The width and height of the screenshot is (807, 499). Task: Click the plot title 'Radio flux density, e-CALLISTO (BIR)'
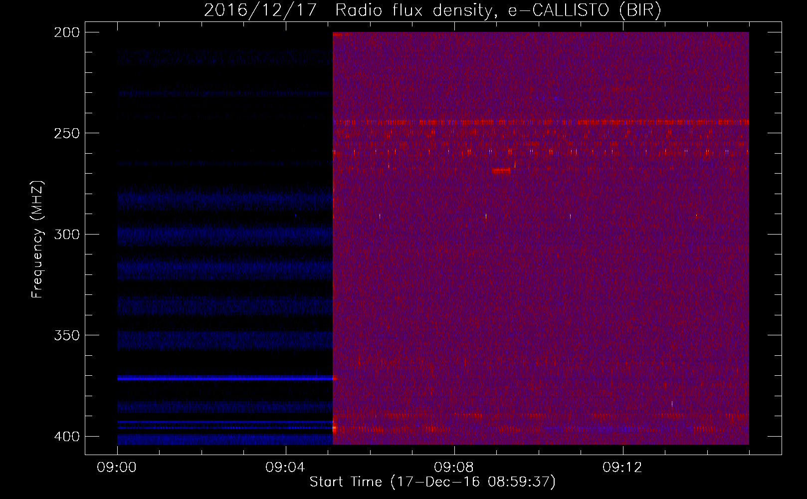(498, 10)
